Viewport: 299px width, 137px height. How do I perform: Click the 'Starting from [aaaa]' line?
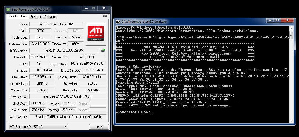(x=137, y=83)
